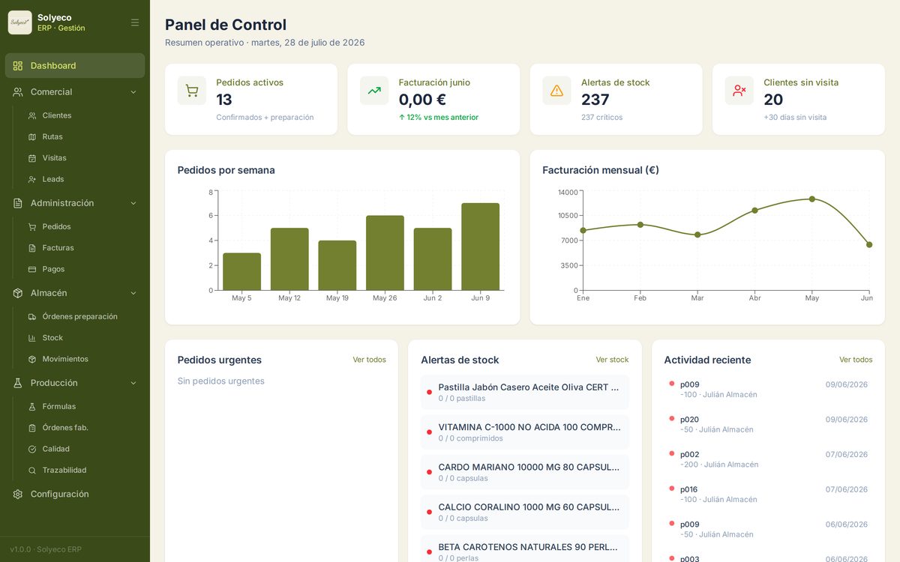This screenshot has height=562, width=900.
Task: Open the Clientes sin visita summary card
Action: tap(799, 100)
